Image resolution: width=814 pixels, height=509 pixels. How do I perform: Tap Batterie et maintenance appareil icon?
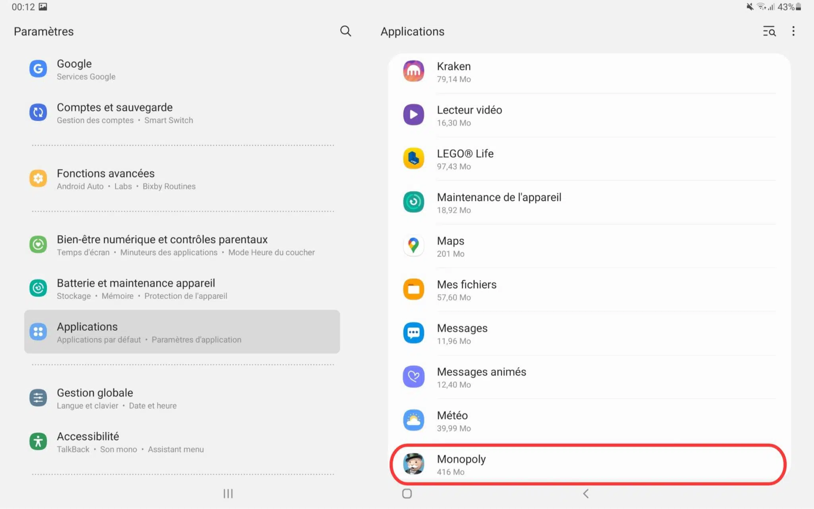coord(38,288)
